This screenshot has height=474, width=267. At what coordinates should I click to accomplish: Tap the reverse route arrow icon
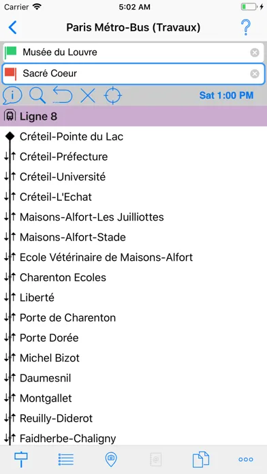(x=63, y=95)
